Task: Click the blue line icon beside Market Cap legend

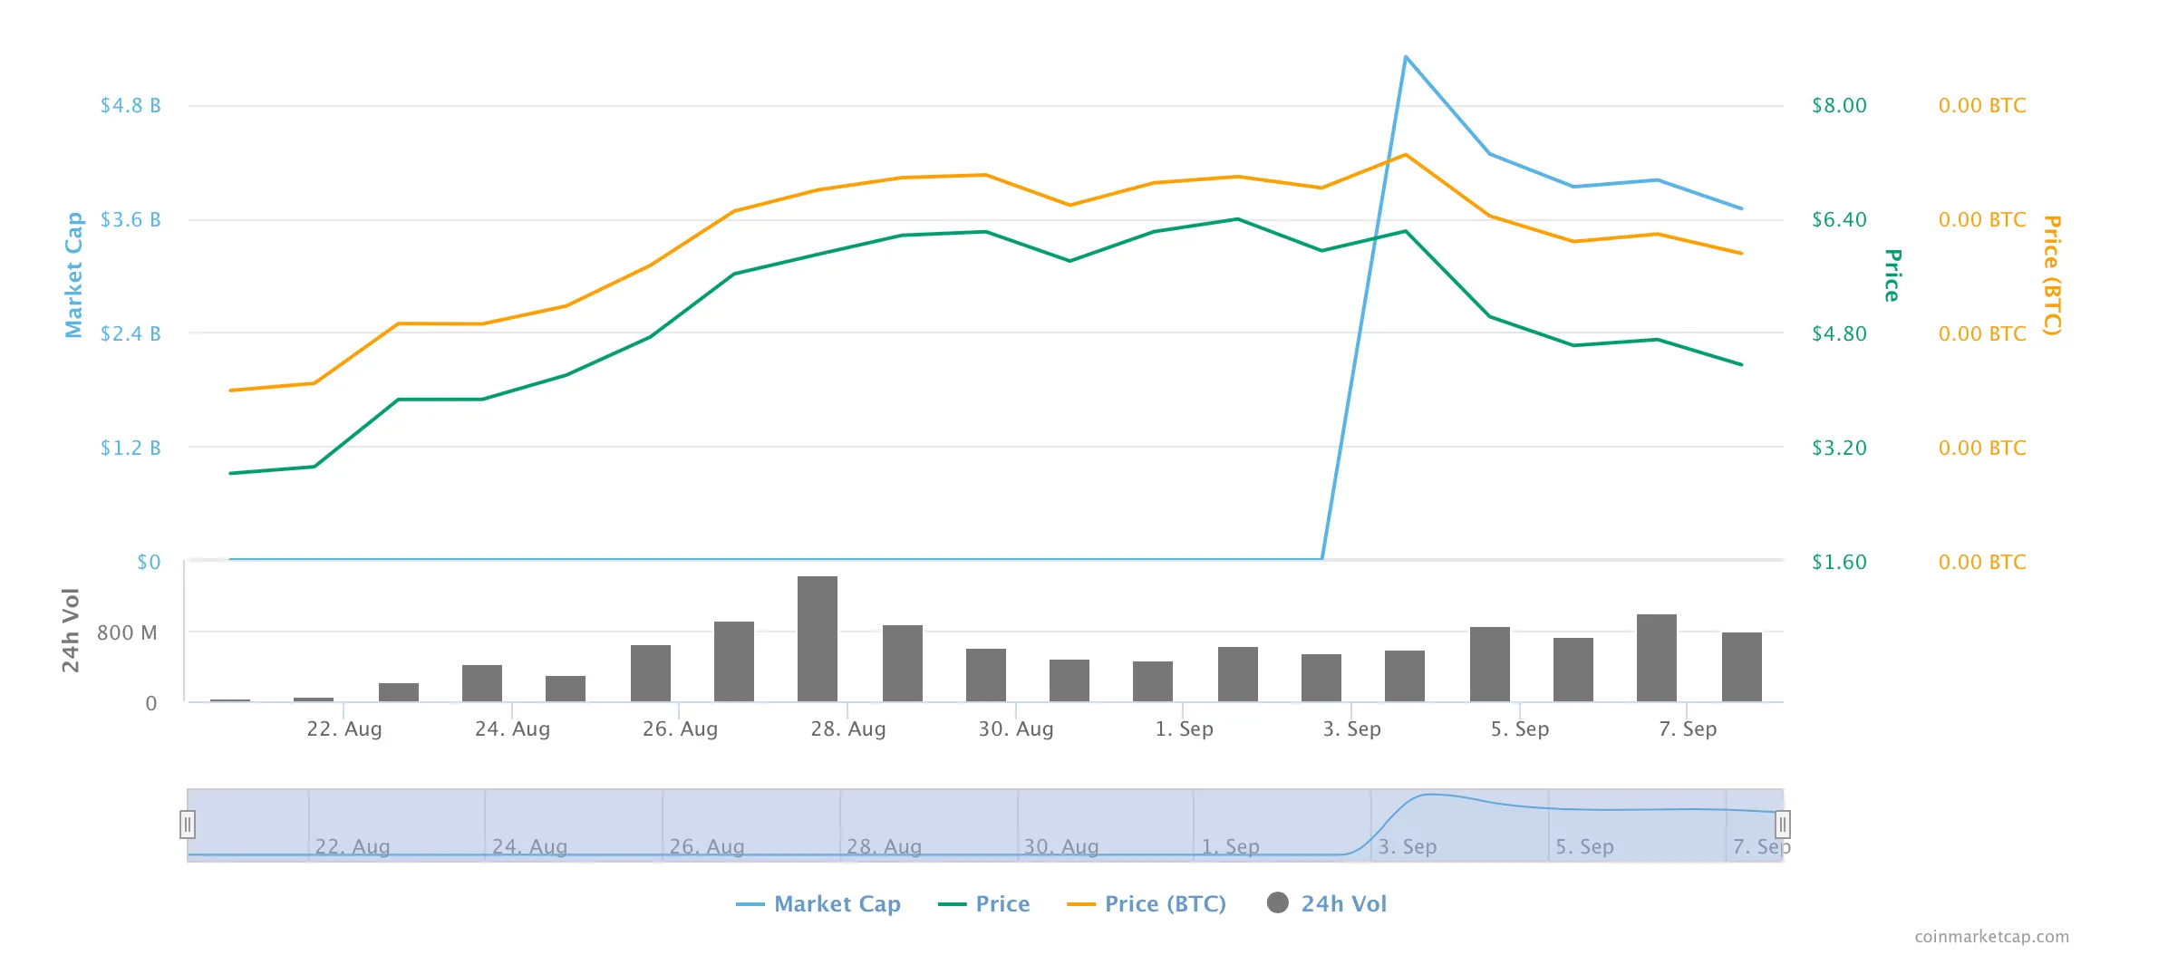Action: tap(750, 903)
